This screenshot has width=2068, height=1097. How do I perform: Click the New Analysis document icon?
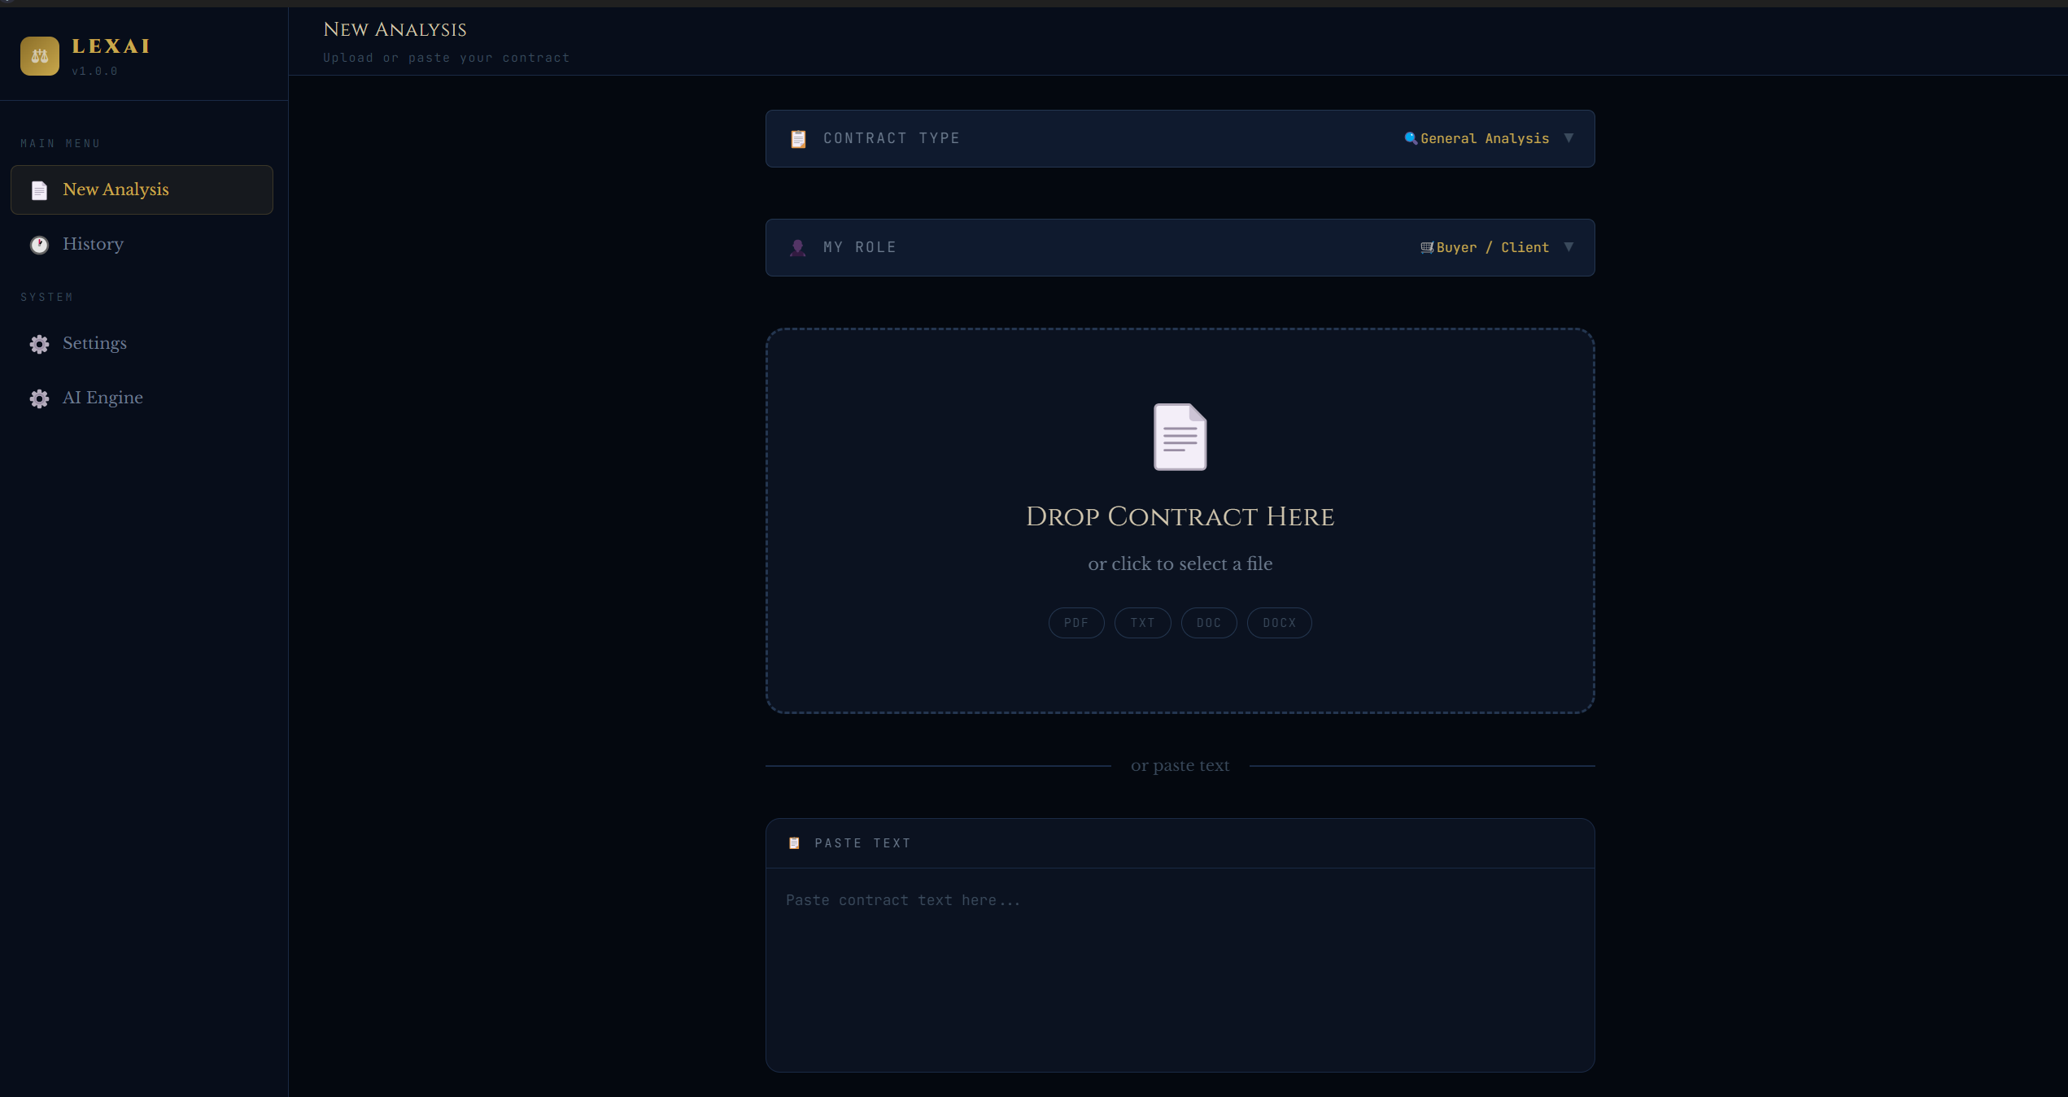click(x=39, y=190)
